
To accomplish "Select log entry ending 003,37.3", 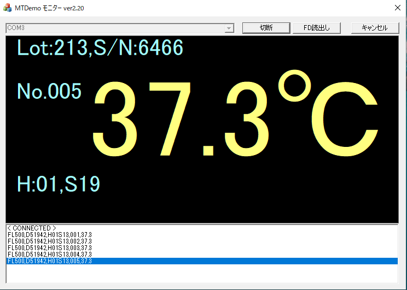I will coord(50,248).
